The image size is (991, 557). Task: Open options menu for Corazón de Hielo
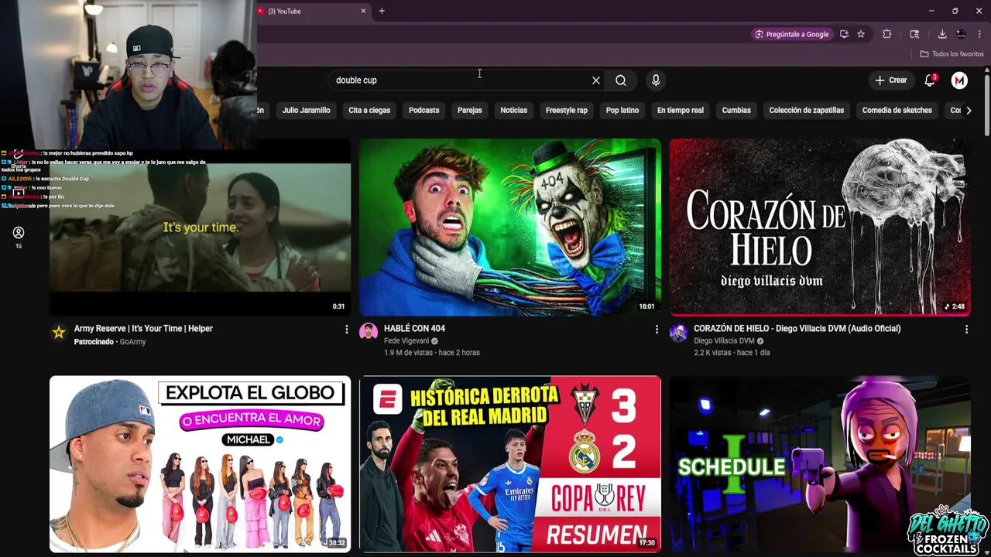tap(966, 330)
